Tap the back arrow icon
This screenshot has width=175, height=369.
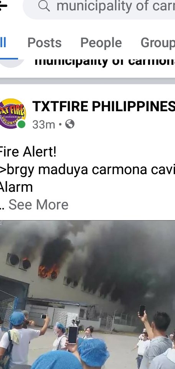click(3, 6)
